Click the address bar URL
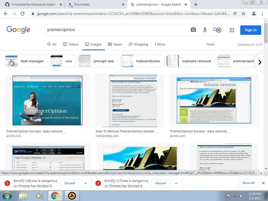Screen dimensions: 268x201 133,14
